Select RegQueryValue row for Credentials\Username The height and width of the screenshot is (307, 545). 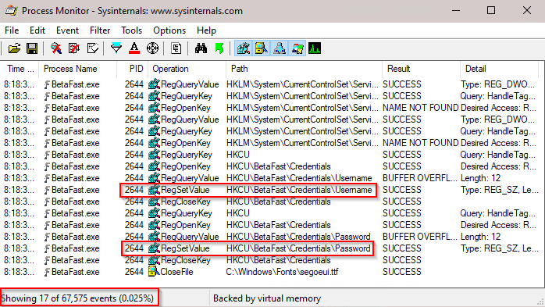click(x=270, y=178)
